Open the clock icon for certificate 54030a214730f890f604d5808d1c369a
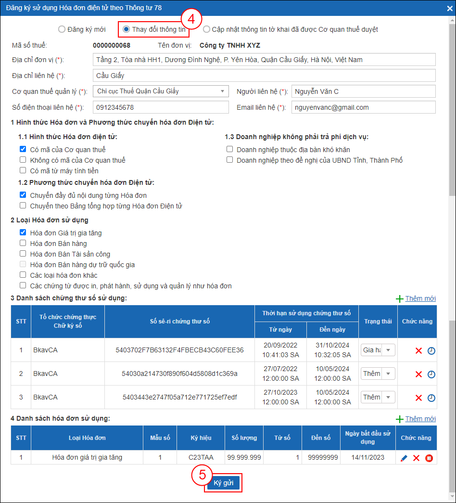 click(x=431, y=374)
